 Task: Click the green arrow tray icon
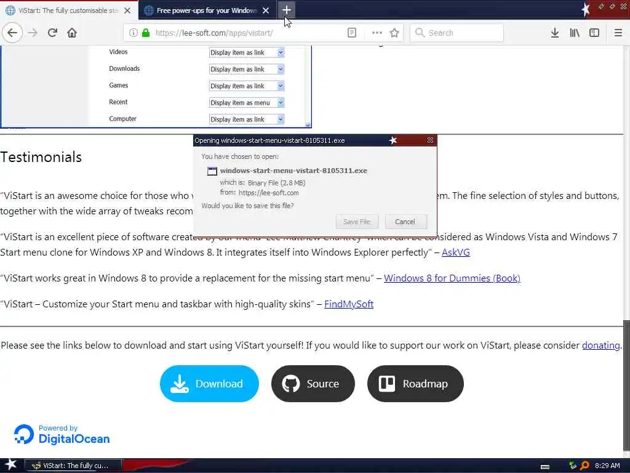(x=573, y=466)
